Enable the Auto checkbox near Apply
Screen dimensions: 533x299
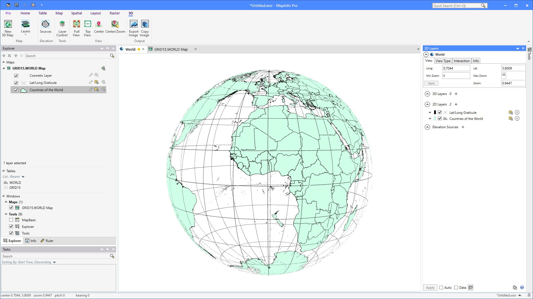pyautogui.click(x=441, y=288)
